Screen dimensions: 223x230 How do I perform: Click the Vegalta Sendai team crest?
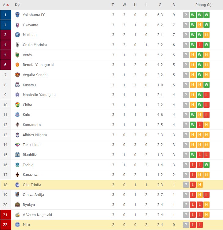(17, 75)
